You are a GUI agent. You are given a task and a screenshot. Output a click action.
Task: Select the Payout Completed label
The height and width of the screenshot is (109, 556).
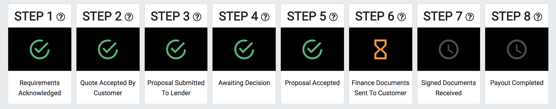pos(517,83)
